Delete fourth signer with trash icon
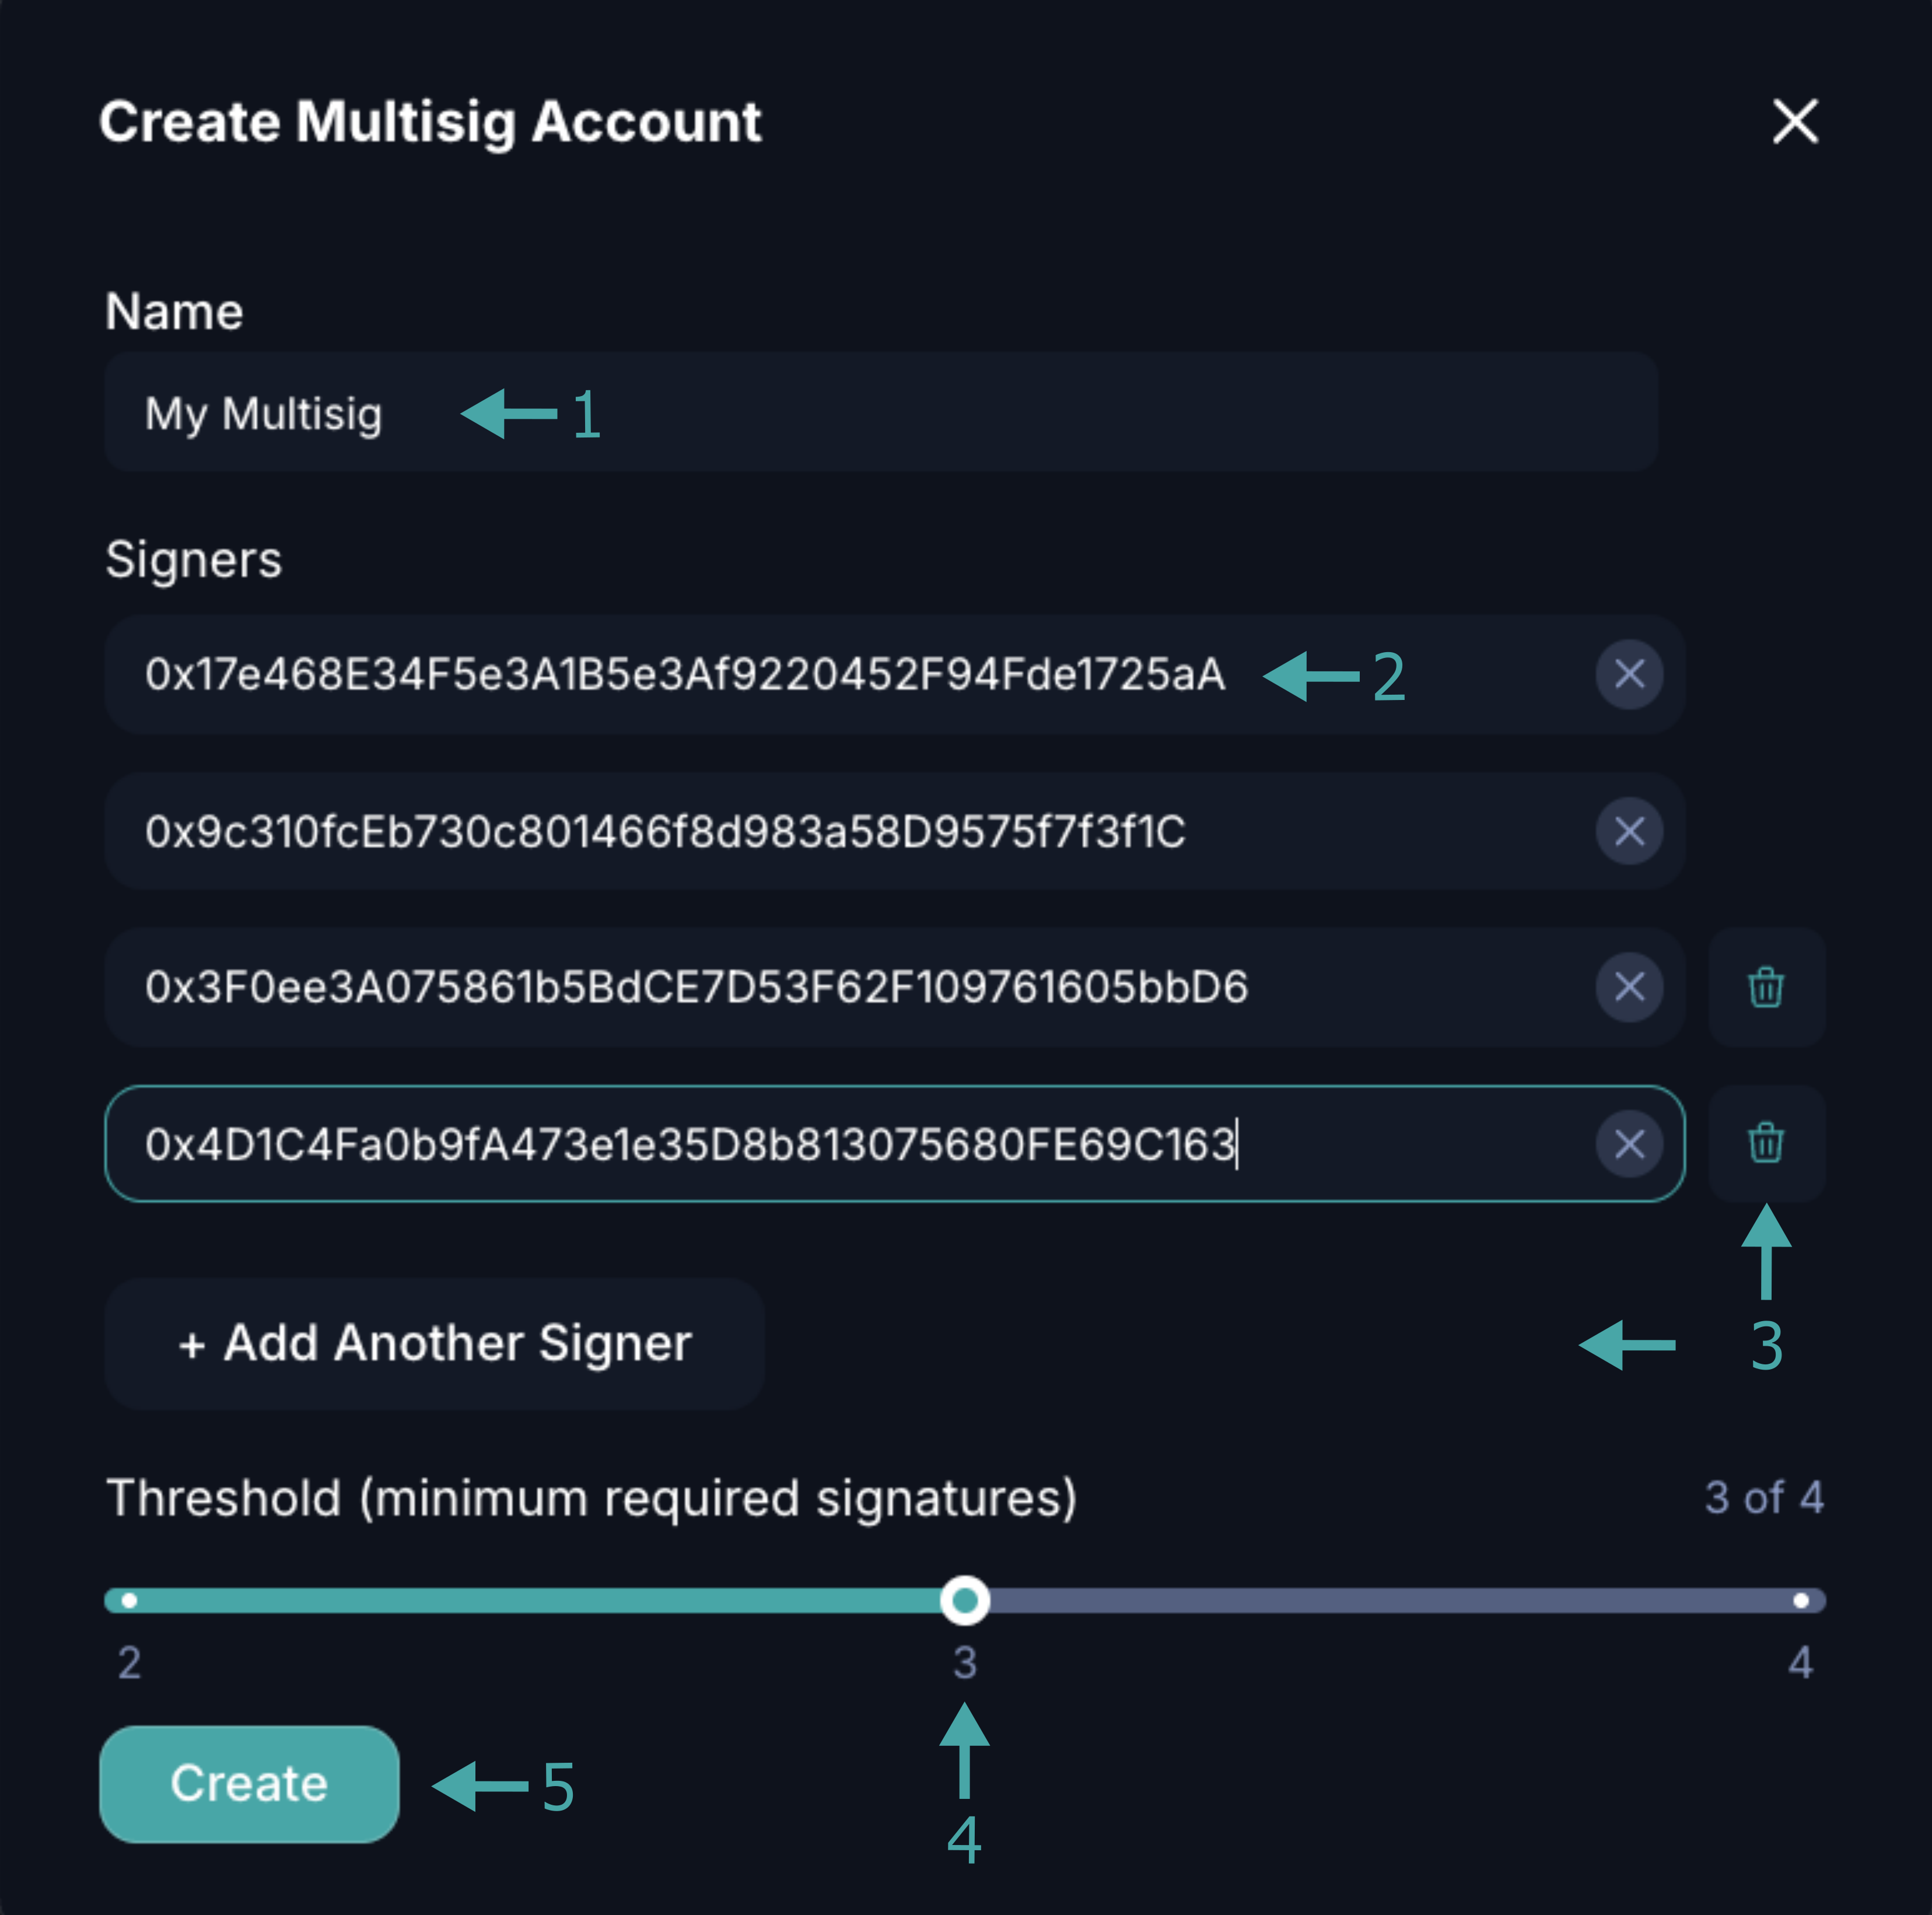This screenshot has height=1915, width=1932. pos(1765,1143)
